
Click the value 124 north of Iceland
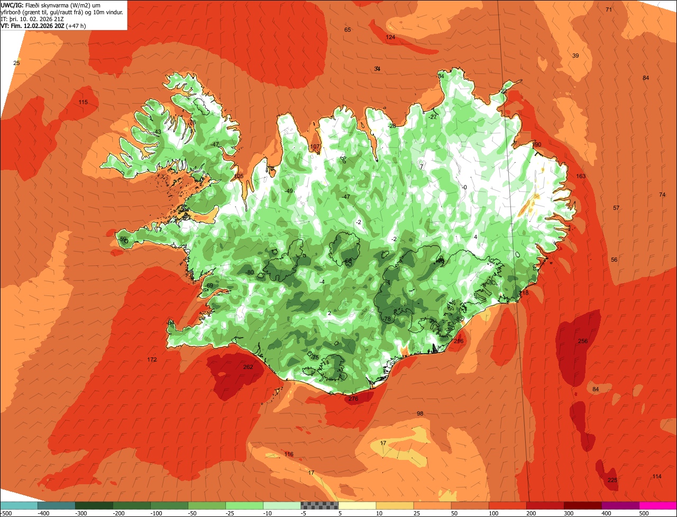tap(390, 37)
